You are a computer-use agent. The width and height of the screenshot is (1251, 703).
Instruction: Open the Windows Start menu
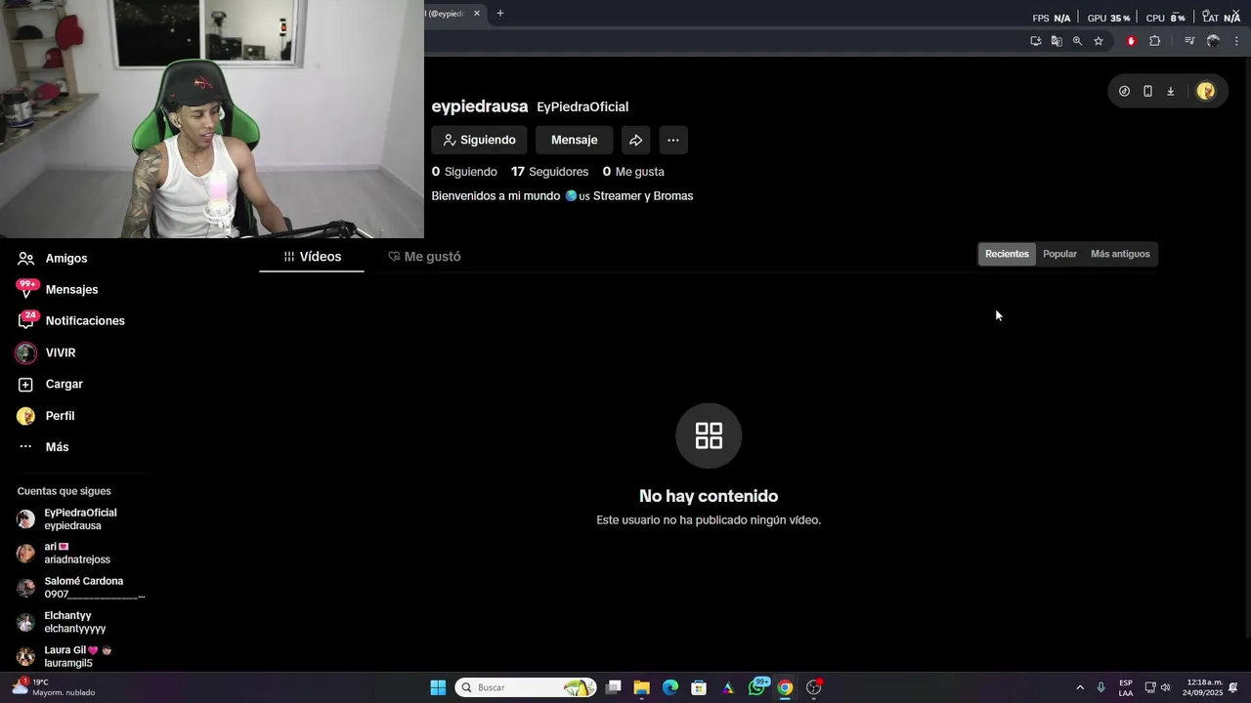pyautogui.click(x=438, y=687)
